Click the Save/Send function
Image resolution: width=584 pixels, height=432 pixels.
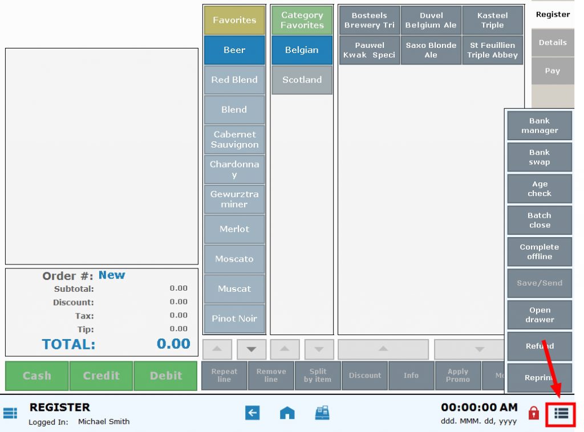[540, 283]
